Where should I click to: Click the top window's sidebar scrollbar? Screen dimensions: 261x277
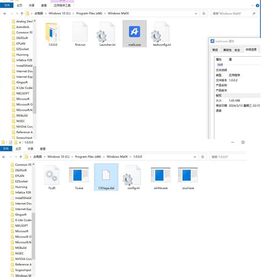pyautogui.click(x=35, y=90)
